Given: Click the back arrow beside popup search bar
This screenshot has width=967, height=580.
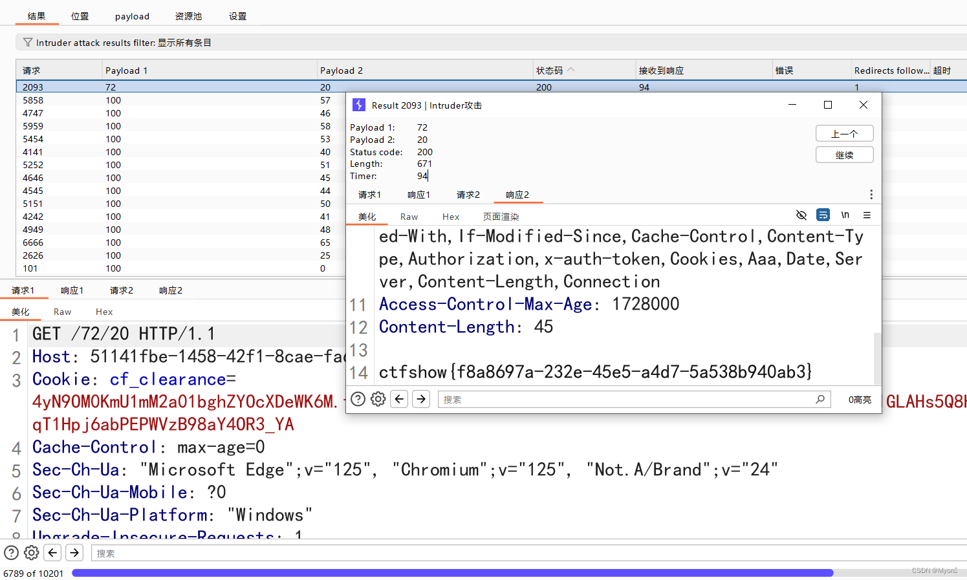Looking at the screenshot, I should pos(399,399).
